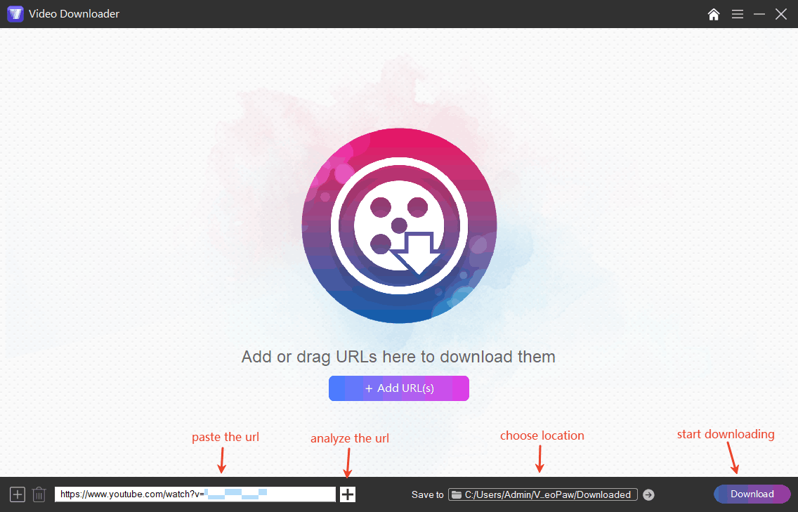Start downloading with the Download button
Viewport: 798px width, 512px height.
(x=752, y=494)
